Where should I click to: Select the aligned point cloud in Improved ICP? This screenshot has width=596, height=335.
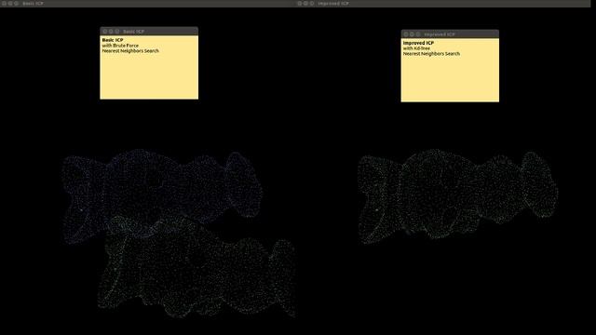point(458,195)
